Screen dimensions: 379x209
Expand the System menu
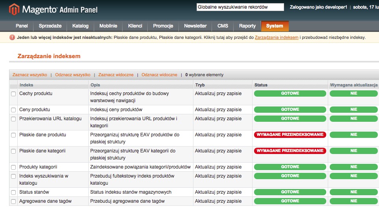[274, 26]
